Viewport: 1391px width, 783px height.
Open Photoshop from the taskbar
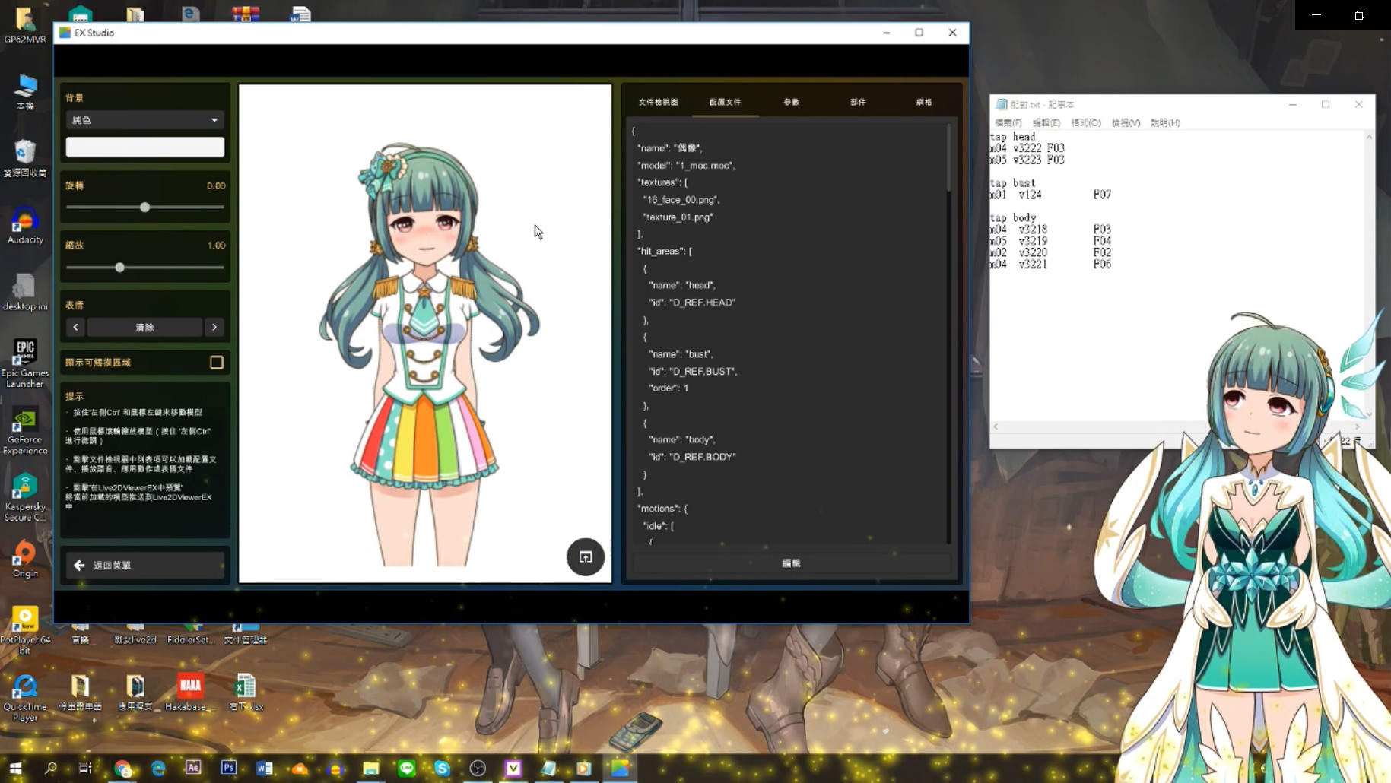tap(228, 767)
